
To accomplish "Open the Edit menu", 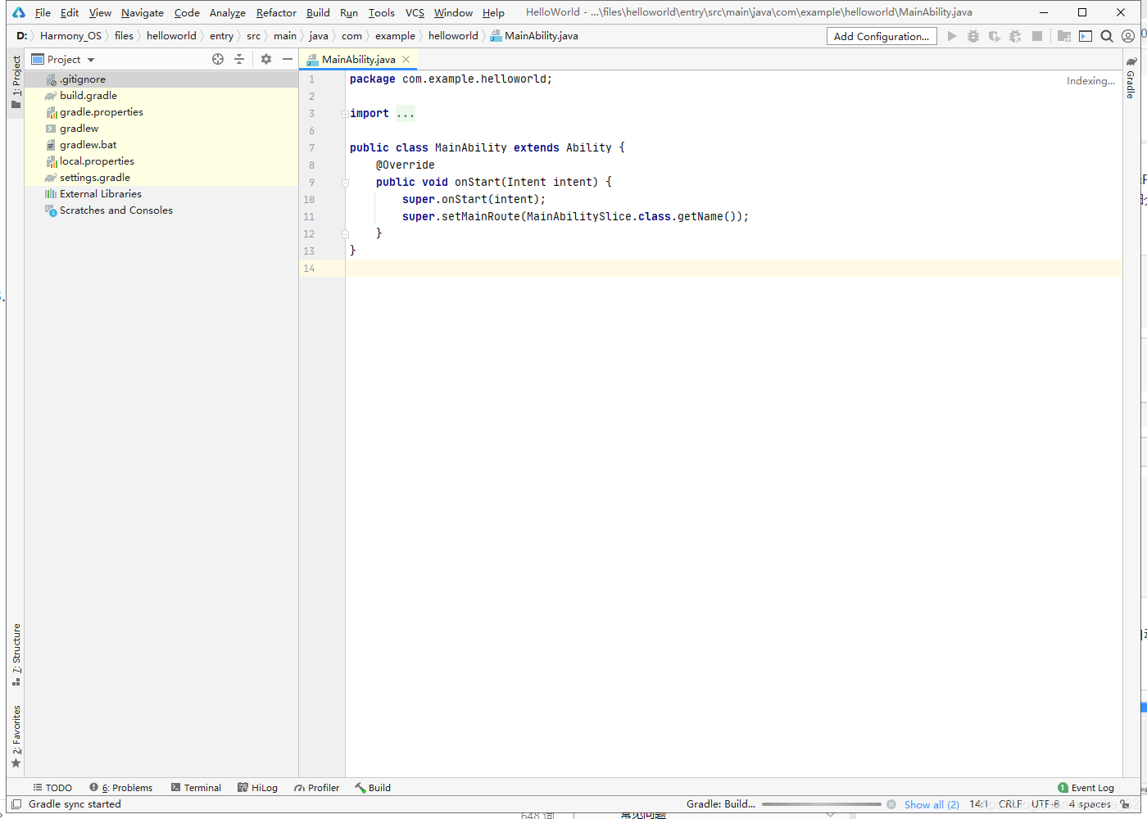I will click(x=70, y=12).
